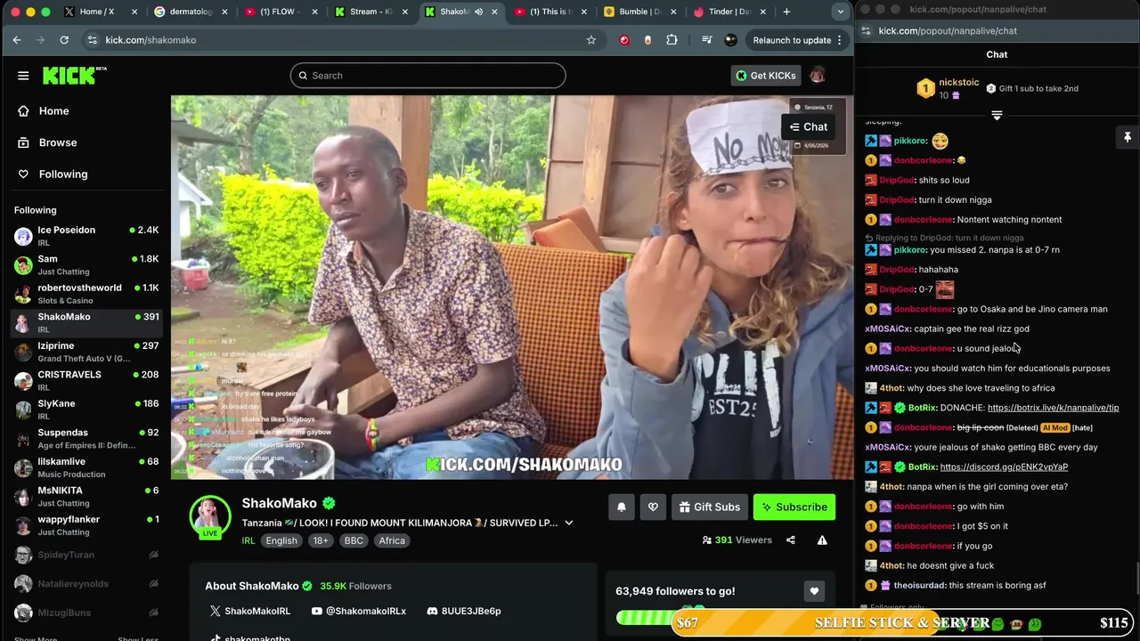1140x641 pixels.
Task: Go to Home in sidebar
Action: 53,111
